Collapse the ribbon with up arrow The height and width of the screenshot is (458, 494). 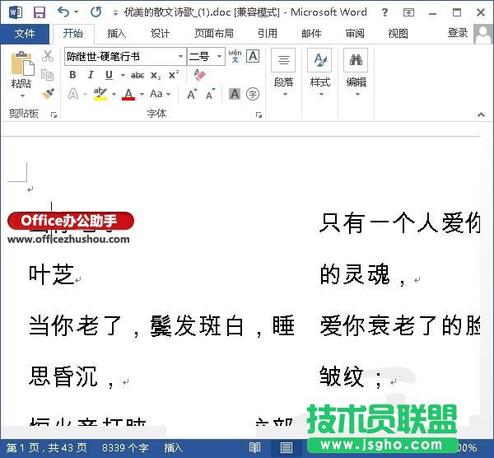(481, 114)
